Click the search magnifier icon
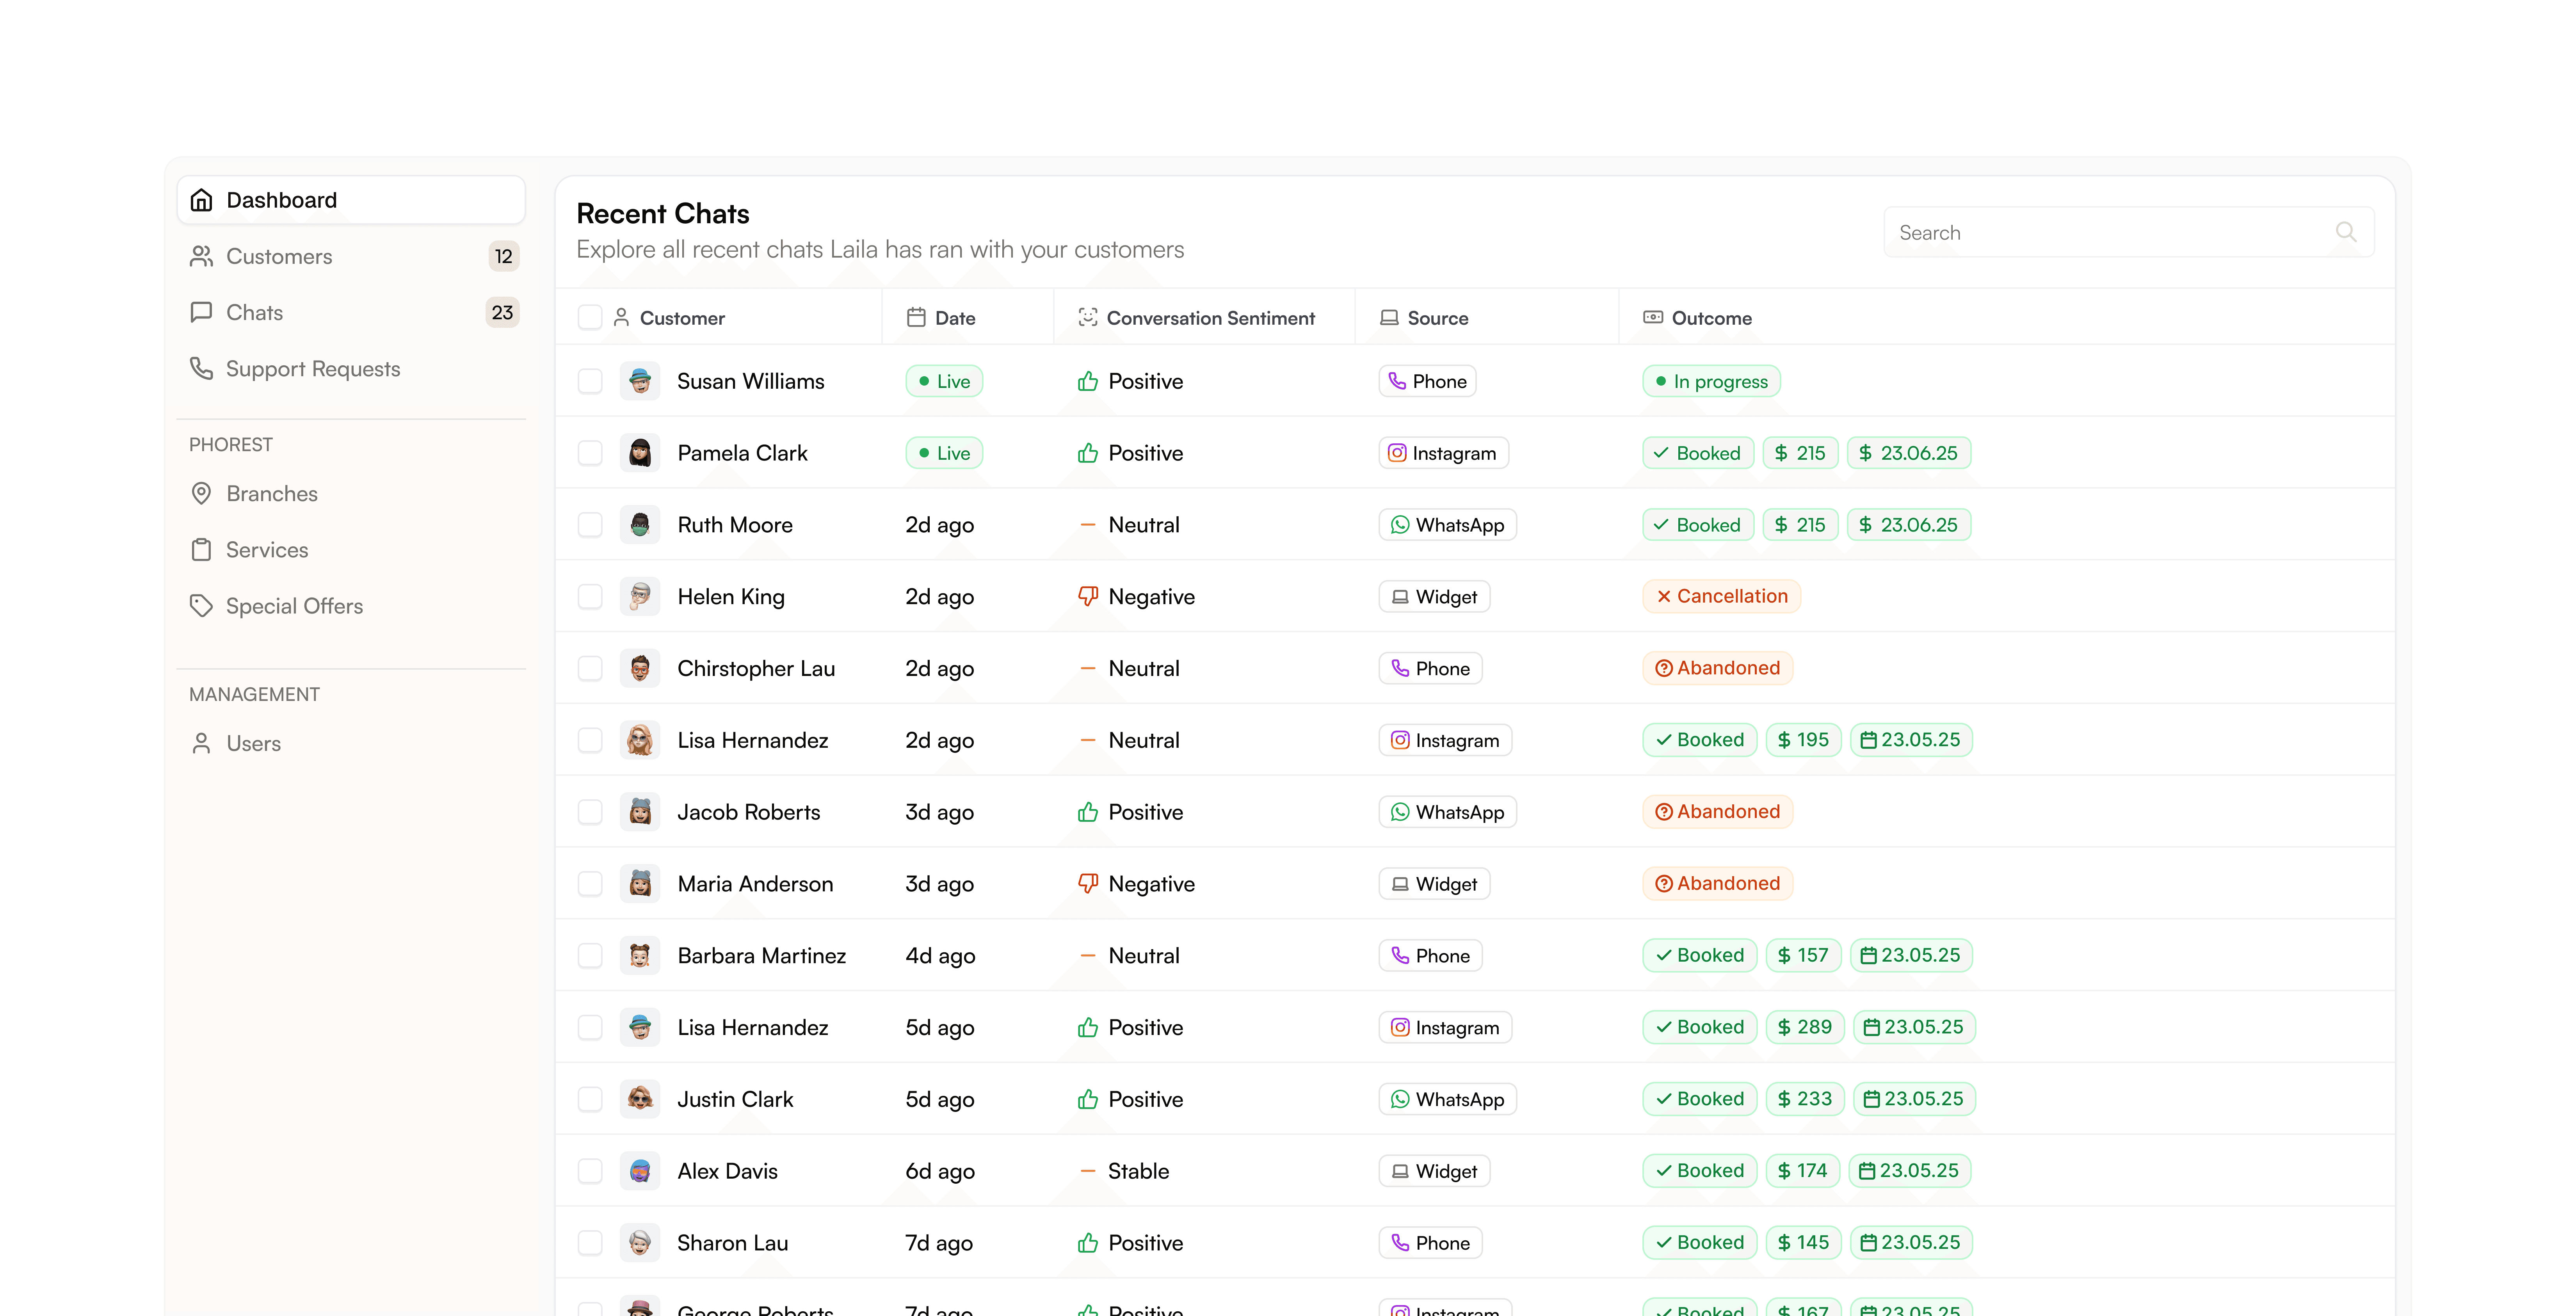 point(2345,232)
